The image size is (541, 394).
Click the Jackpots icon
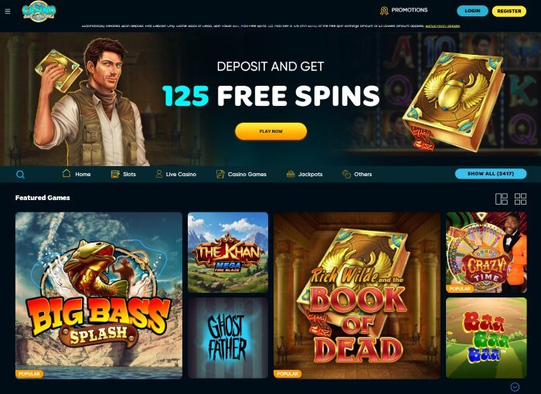291,175
